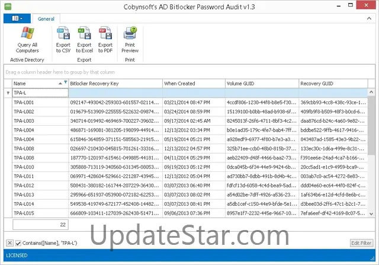Click Query All Computers icon
Image resolution: width=379 pixels, height=265 pixels.
click(27, 33)
